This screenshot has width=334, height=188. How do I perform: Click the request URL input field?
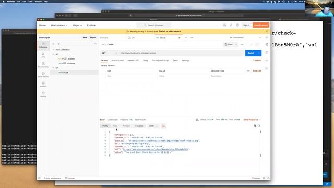click(182, 53)
